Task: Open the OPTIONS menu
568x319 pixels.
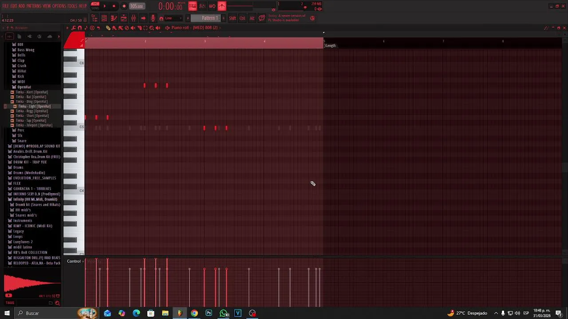Action: tap(59, 6)
